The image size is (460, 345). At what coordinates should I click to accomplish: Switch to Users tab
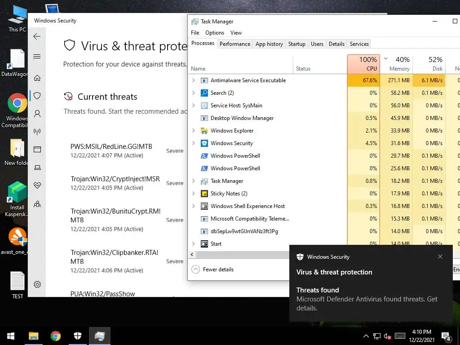tap(317, 44)
